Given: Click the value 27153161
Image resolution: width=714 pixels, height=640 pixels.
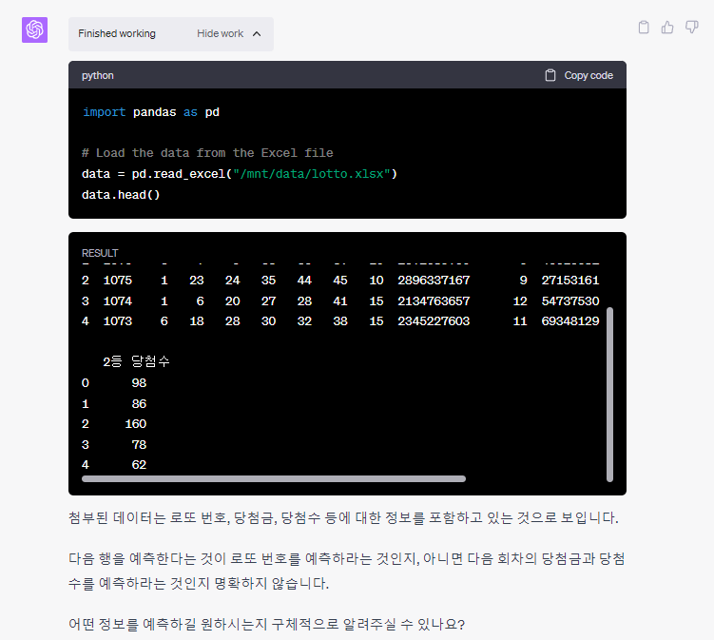Looking at the screenshot, I should pyautogui.click(x=570, y=281).
